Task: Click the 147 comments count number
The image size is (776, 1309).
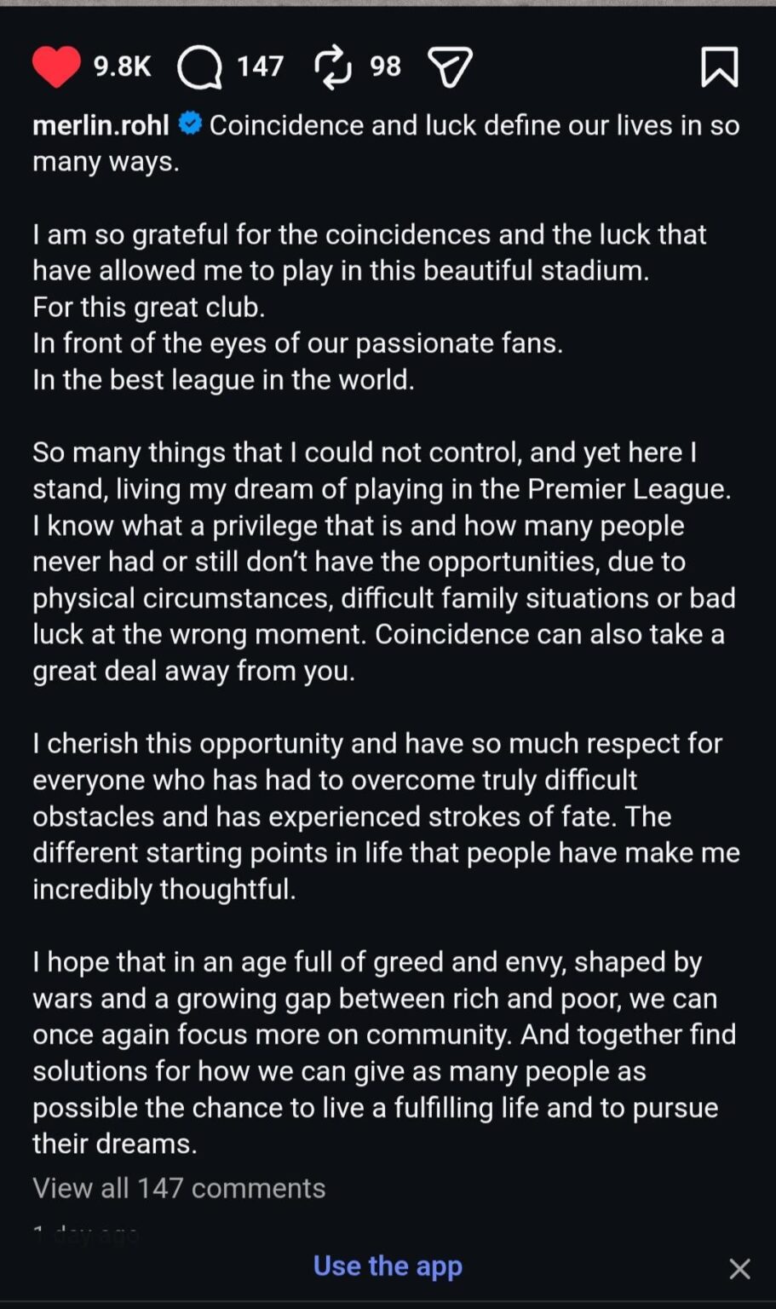Action: (x=260, y=66)
